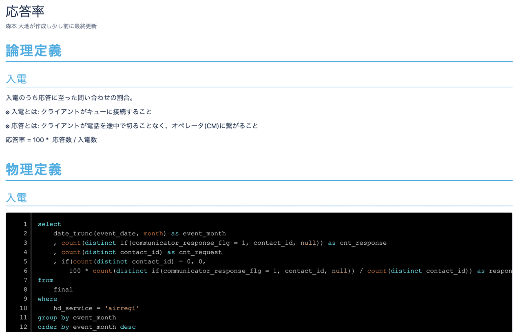Click the sentence 入電のうち応答に至った問い合わせの割合。
This screenshot has height=332, width=522.
70,98
